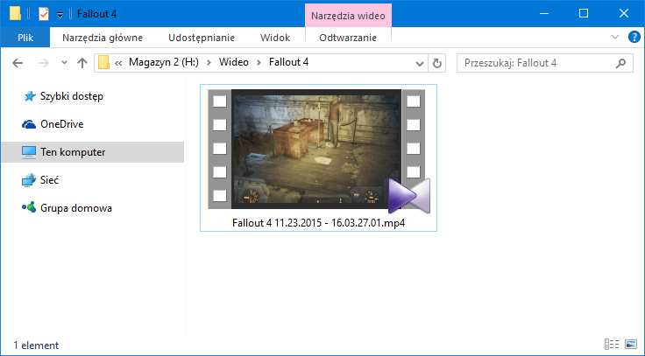Go forward with the right arrow button
The width and height of the screenshot is (645, 356).
click(44, 63)
